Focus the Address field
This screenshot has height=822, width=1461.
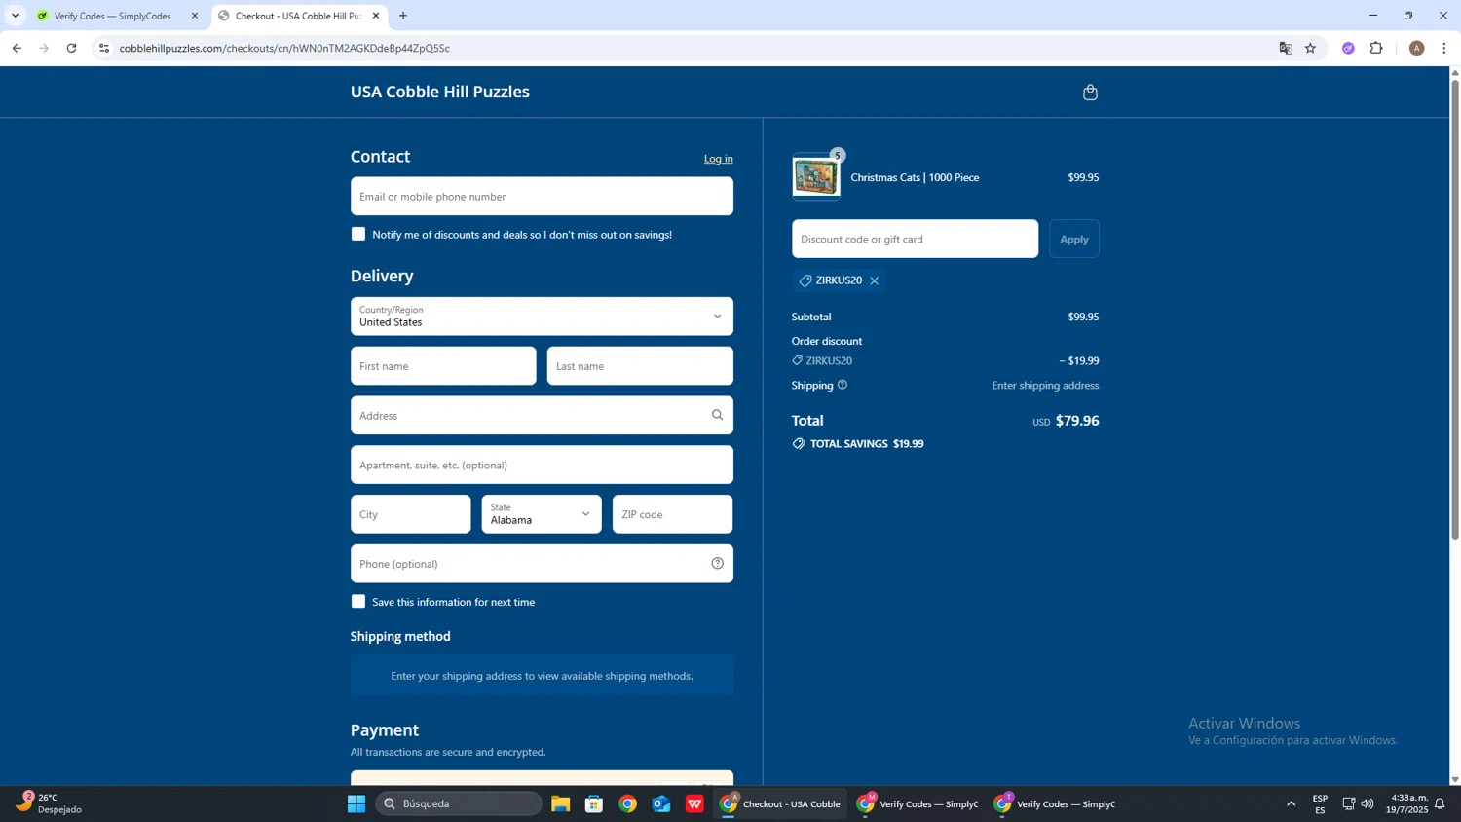coord(542,415)
